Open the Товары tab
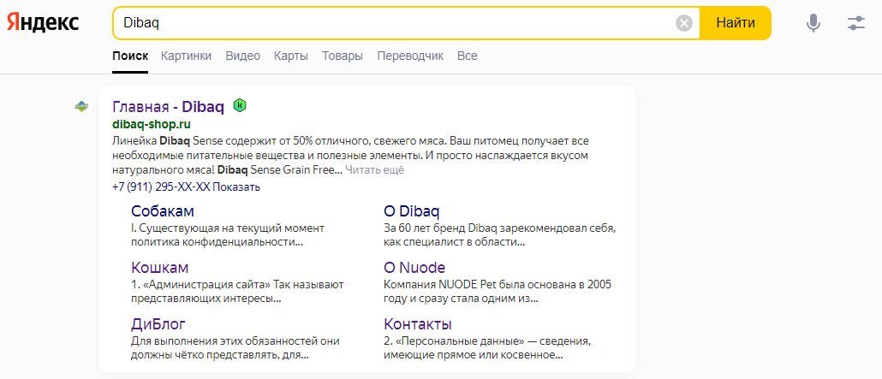Image resolution: width=882 pixels, height=379 pixels. pos(343,56)
